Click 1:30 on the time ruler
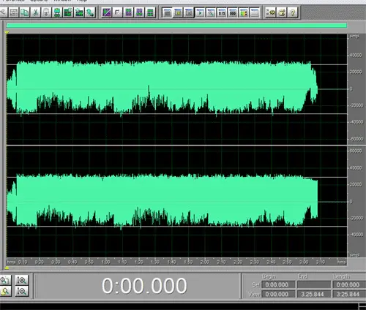The width and height of the screenshot is (366, 310). (155, 262)
